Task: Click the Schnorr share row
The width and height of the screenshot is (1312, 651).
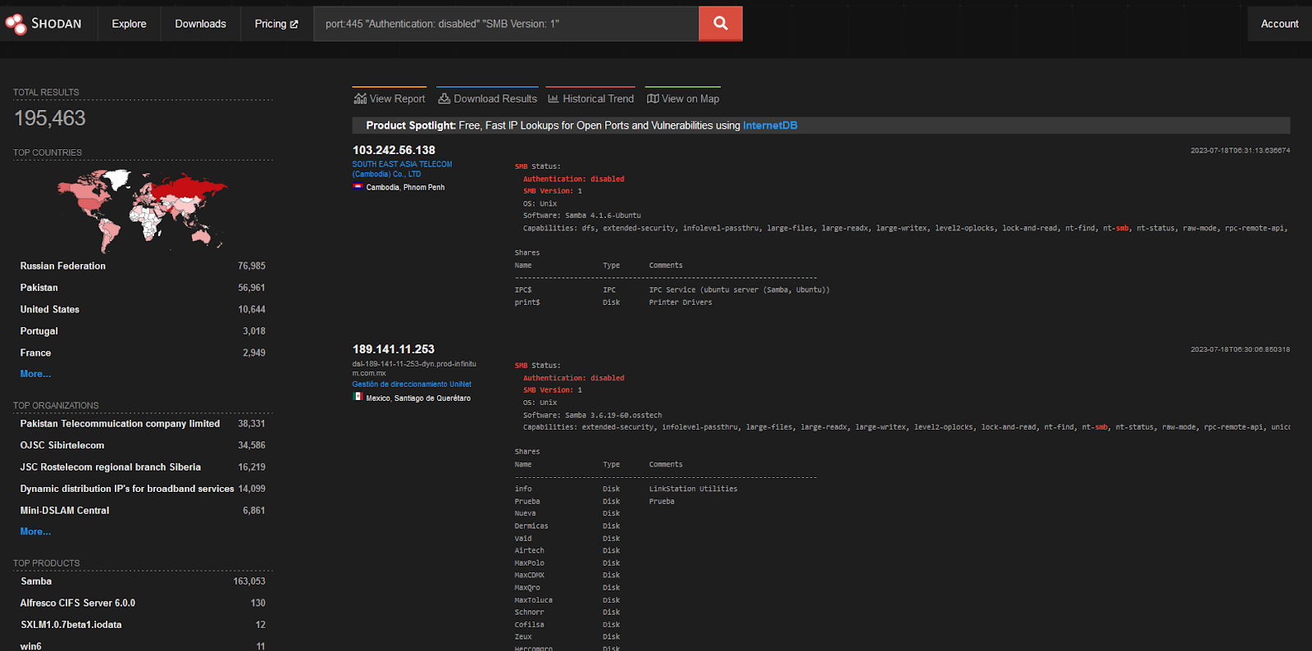Action: (567, 612)
